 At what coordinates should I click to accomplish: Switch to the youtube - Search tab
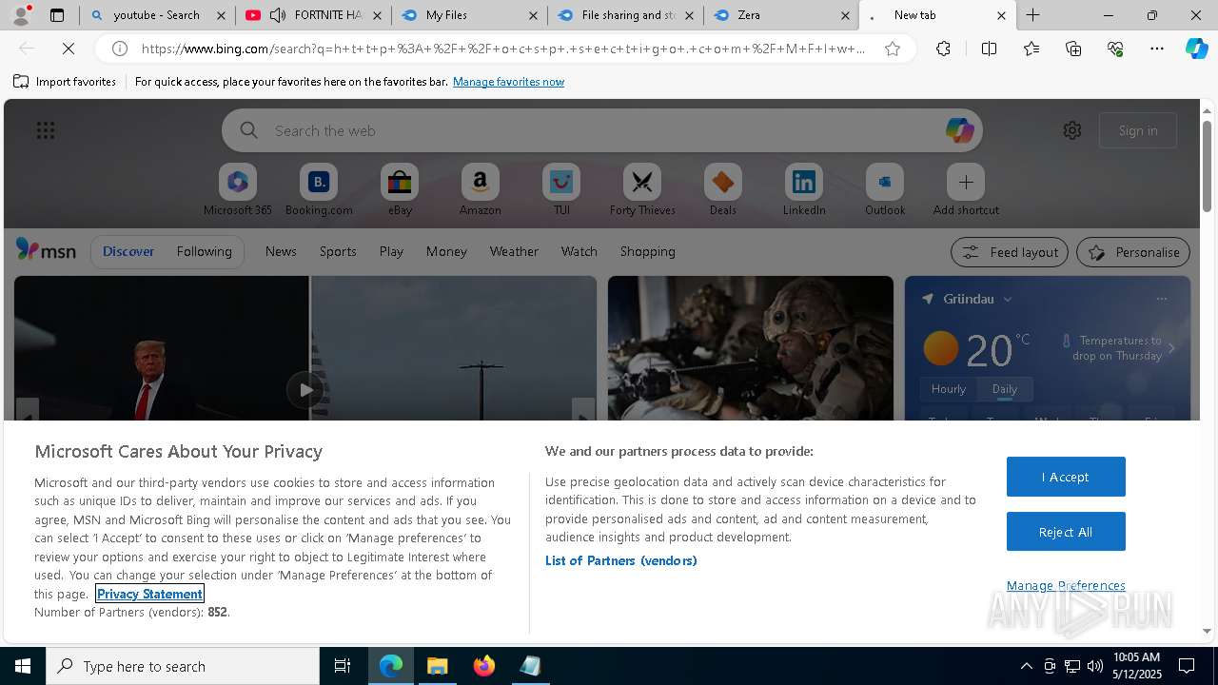156,15
